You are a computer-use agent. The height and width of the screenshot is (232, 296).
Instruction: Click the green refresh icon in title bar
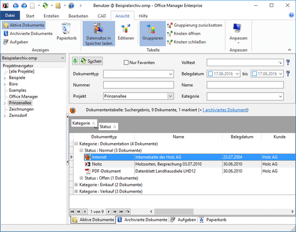point(45,6)
